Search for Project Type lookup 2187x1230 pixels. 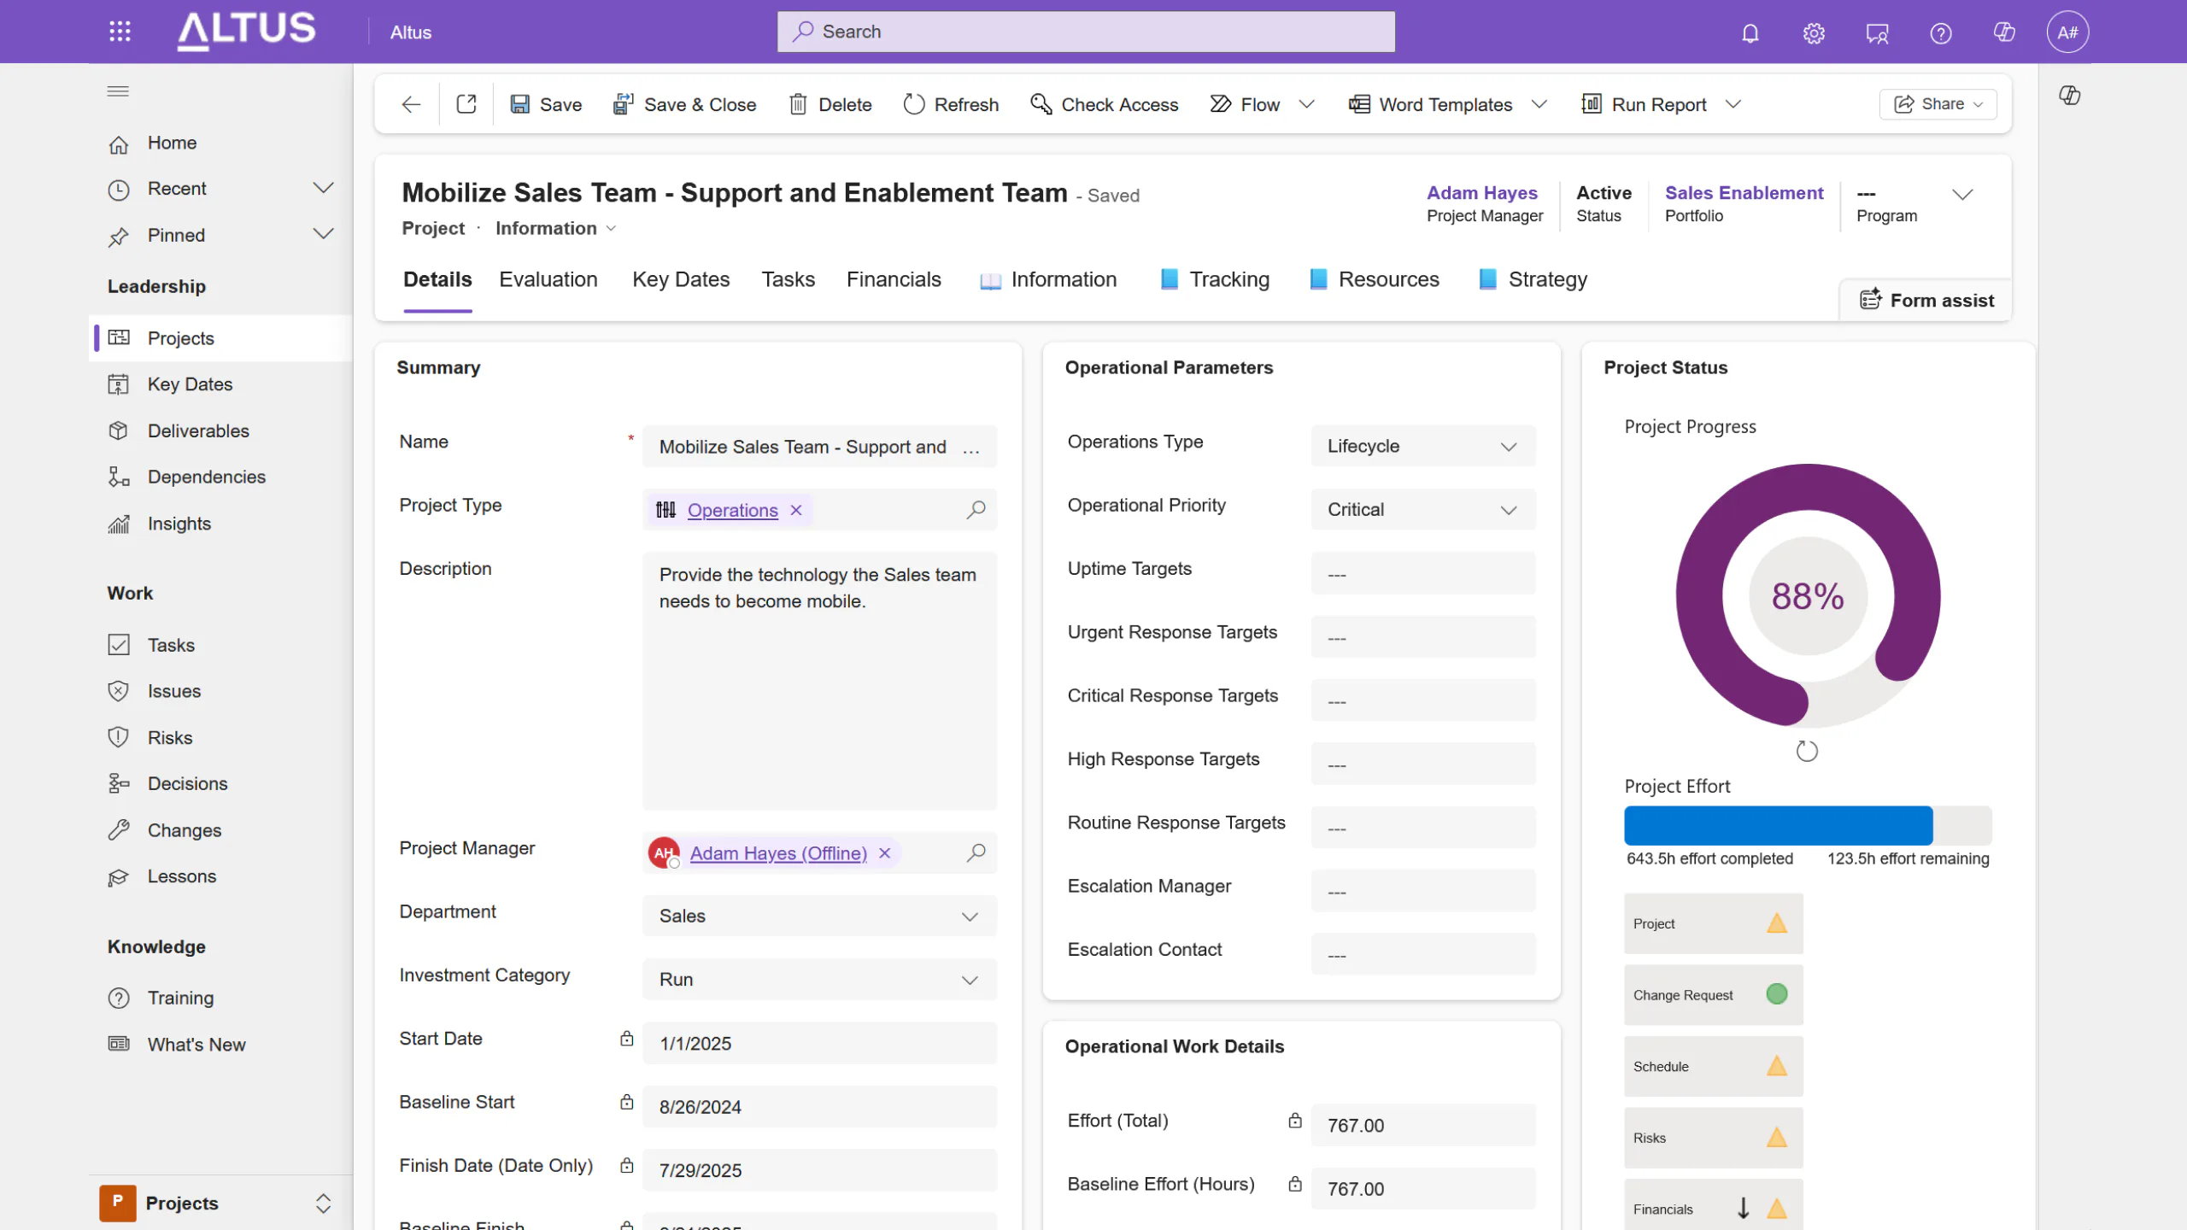click(x=976, y=510)
